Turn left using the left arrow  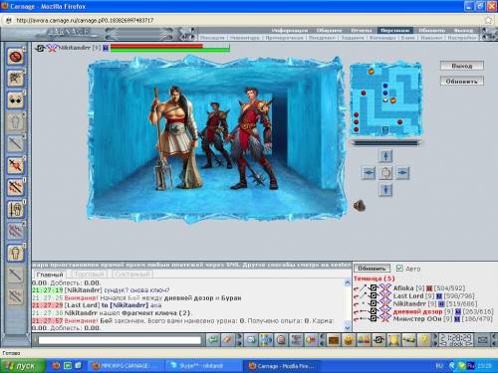[x=369, y=173]
